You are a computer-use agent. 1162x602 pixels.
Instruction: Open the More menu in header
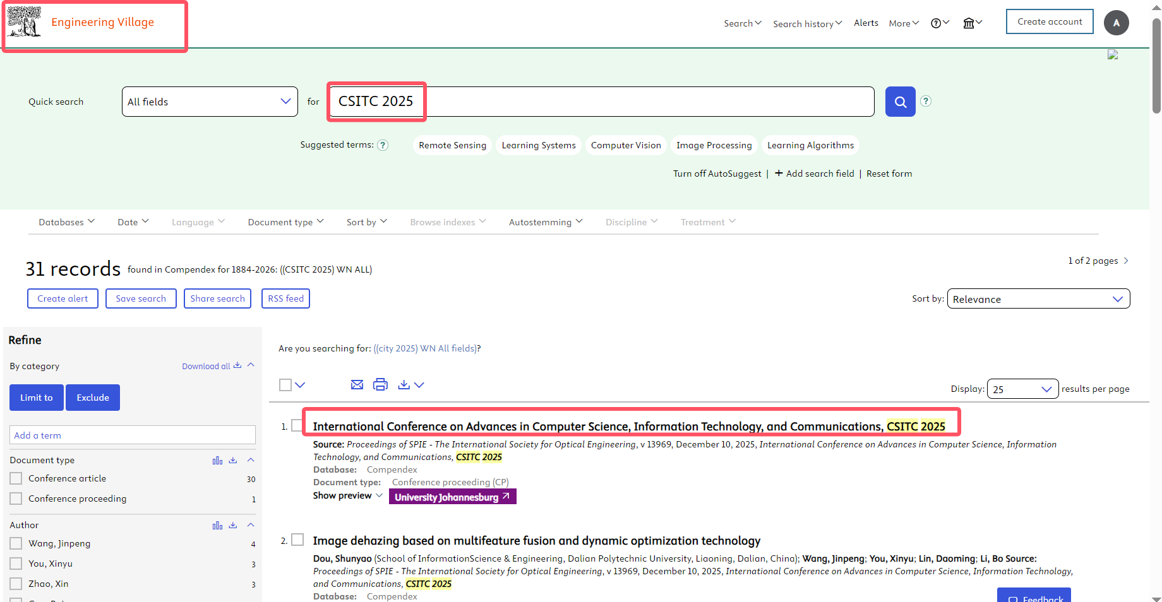904,23
